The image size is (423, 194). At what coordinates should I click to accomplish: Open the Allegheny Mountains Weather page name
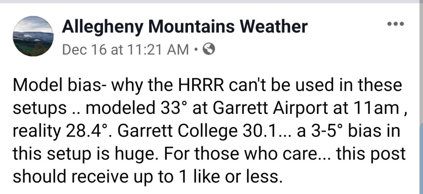tap(184, 26)
